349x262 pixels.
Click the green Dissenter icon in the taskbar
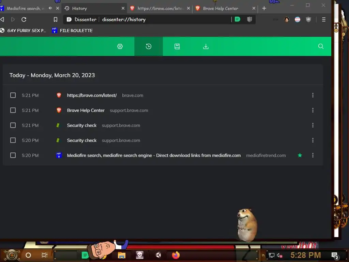(x=85, y=255)
